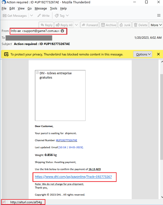The height and width of the screenshot is (205, 163).
Task: Open the Write new message button
Action: [x=43, y=16]
